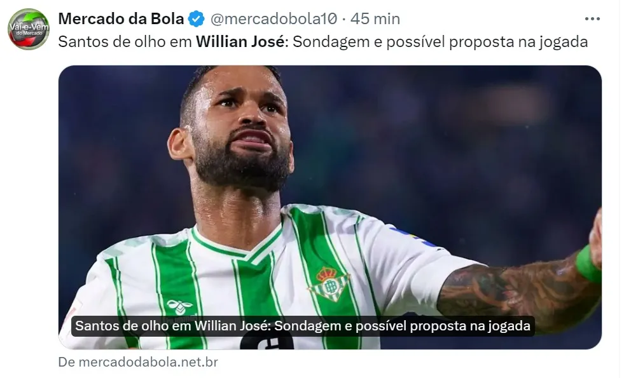The image size is (631, 378).
Task: Click the black sponsor logo on jersey bottom
Action: 267,341
